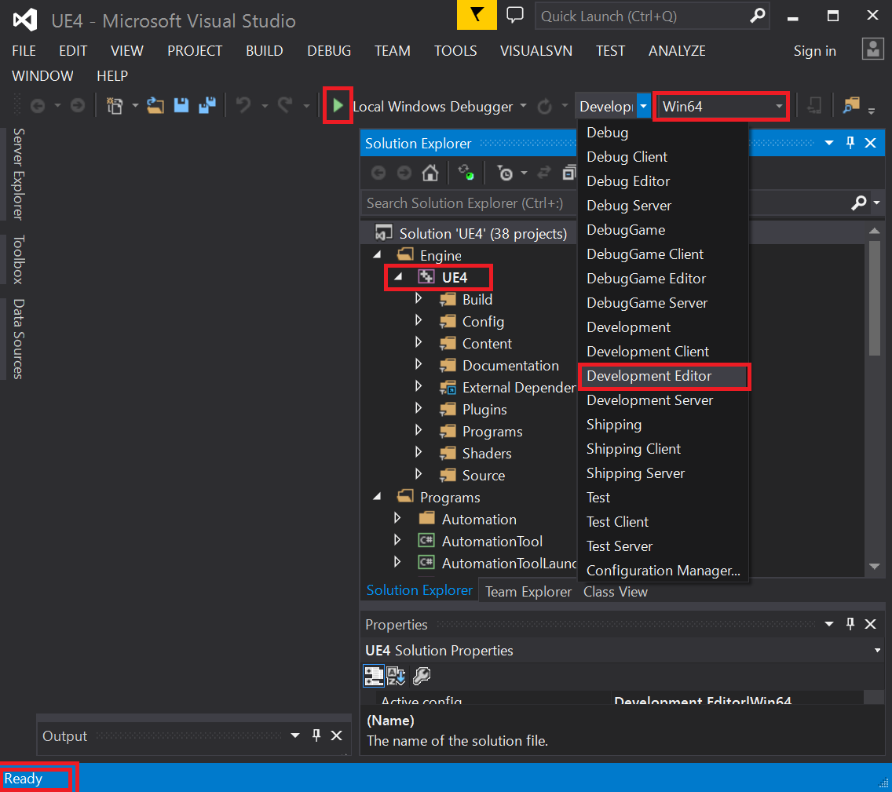The height and width of the screenshot is (792, 892).
Task: Open the Server Explorer side tab
Action: coord(18,173)
